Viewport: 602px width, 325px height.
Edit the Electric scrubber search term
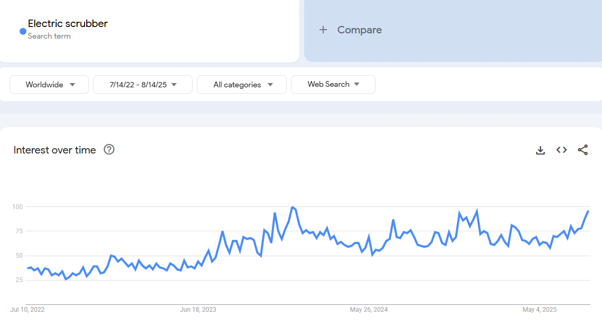pyautogui.click(x=68, y=24)
